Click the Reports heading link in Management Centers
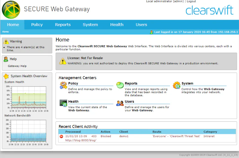 pos(131,84)
